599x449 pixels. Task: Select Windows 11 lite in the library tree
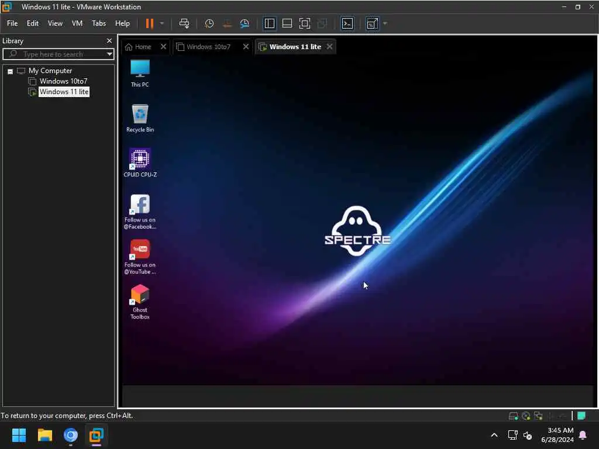click(64, 92)
